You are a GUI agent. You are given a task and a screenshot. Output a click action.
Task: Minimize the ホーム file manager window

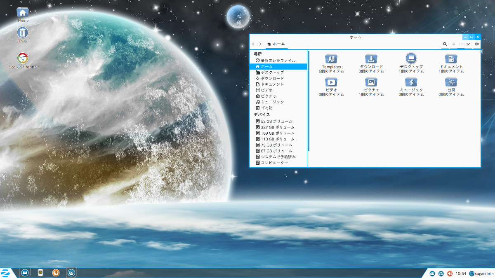pyautogui.click(x=465, y=37)
